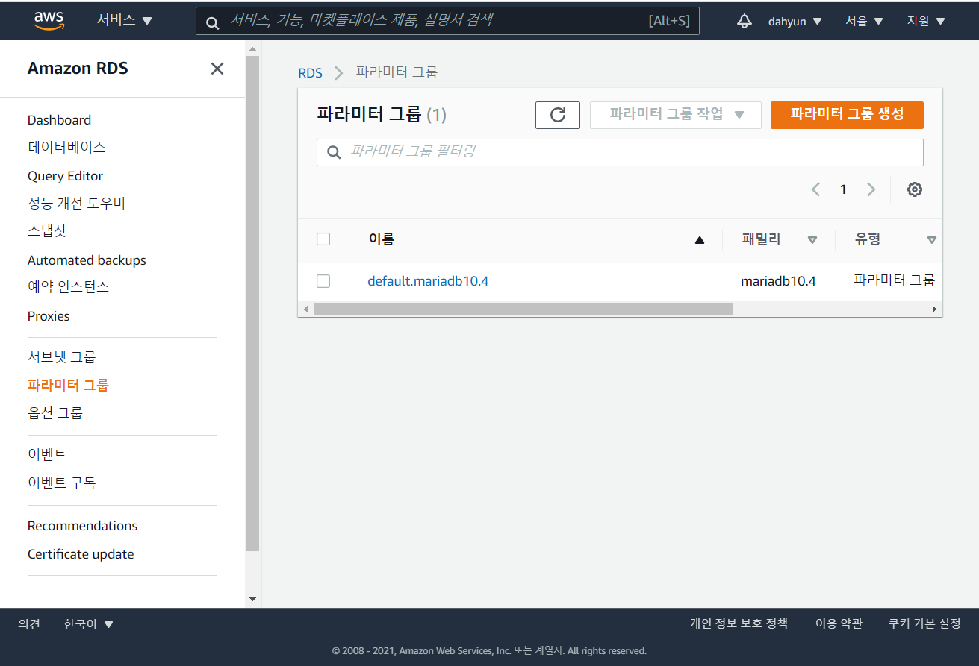This screenshot has height=666, width=979.
Task: Open Automated backups in sidebar
Action: pyautogui.click(x=87, y=260)
